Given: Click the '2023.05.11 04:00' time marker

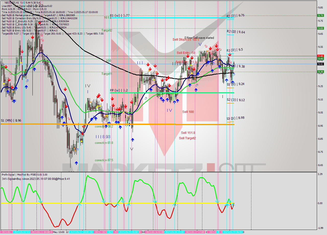Looking at the screenshot, I should pos(41,232).
